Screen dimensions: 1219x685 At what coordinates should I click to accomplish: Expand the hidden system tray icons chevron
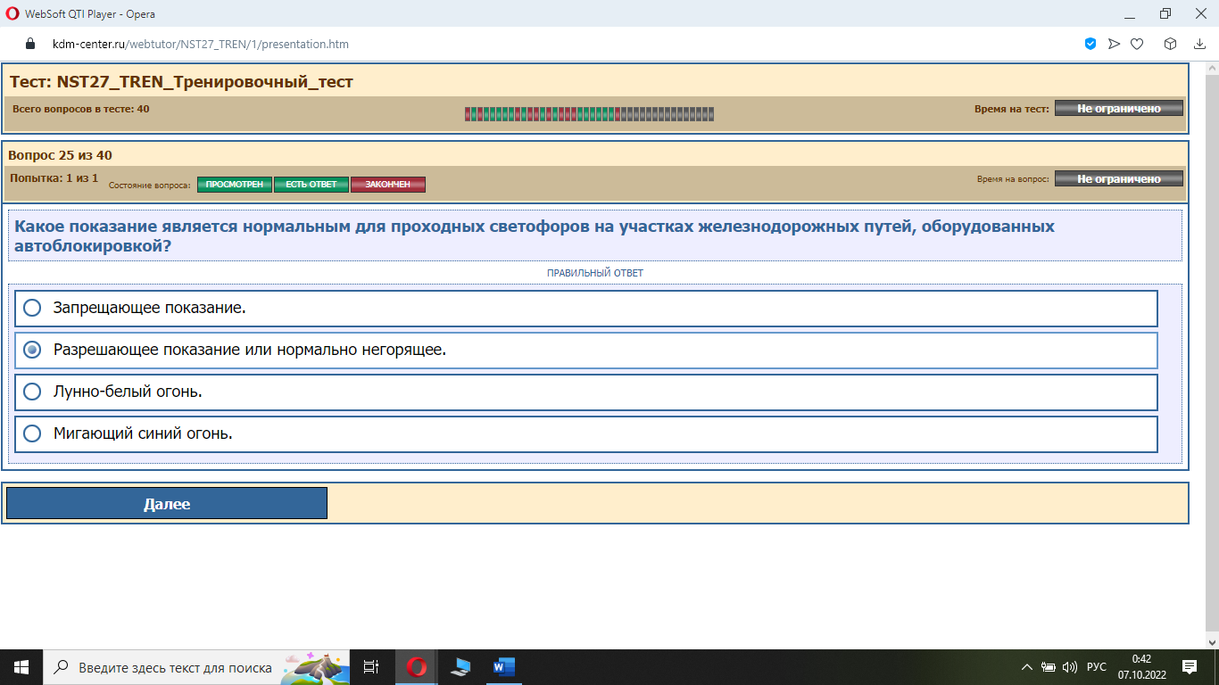click(x=1026, y=667)
